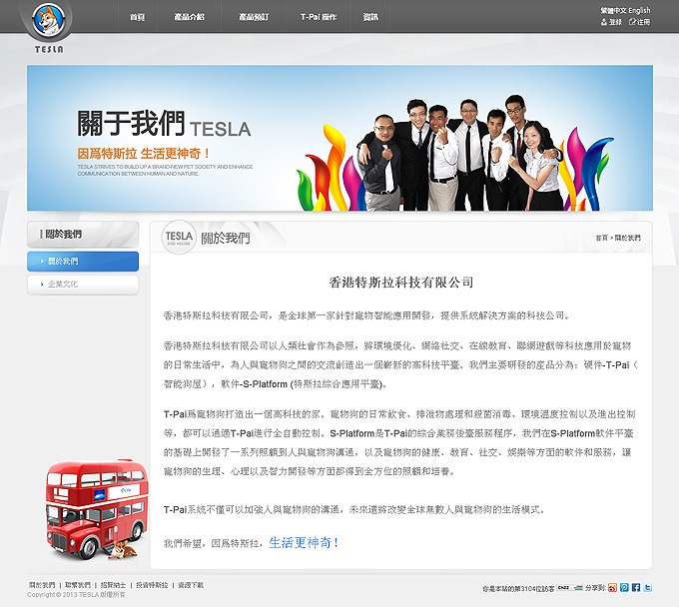Select 企業文化 in the sidebar
Screen dimensions: 679x607
pyautogui.click(x=83, y=285)
